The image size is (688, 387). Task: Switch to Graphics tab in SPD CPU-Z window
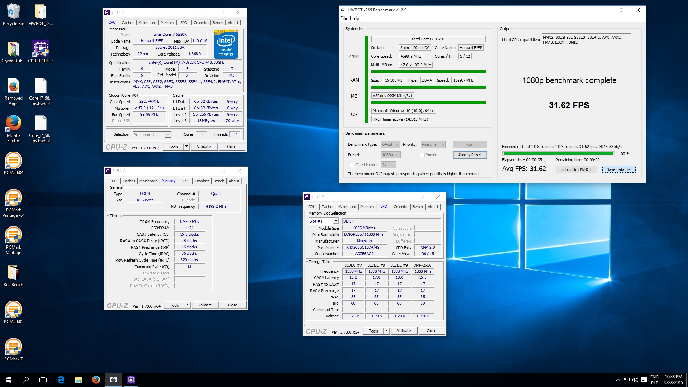point(401,207)
